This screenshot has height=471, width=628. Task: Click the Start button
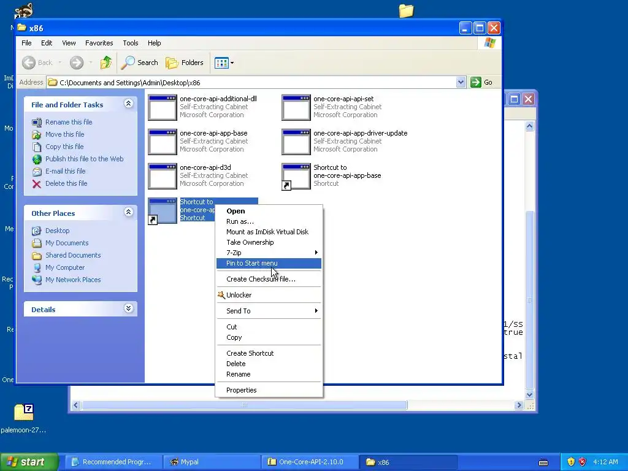(29, 462)
